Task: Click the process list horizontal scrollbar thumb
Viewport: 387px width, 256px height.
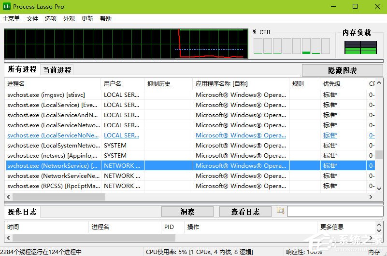Action: [59, 197]
